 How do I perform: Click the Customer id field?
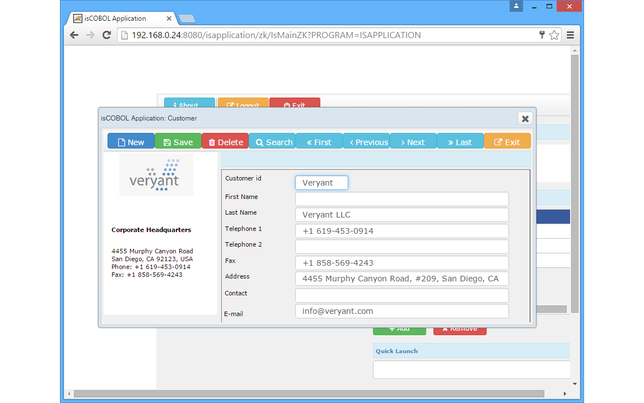[x=321, y=183]
